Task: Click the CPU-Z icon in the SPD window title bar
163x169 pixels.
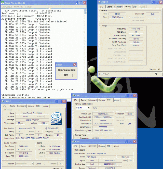Action: coord(74,95)
